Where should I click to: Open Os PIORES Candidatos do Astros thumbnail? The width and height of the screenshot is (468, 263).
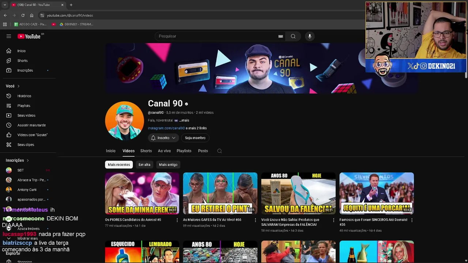142,193
